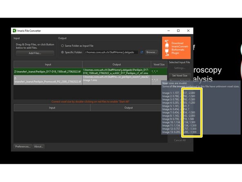Click the Download ImarisConvert-Bioformats Plugin banner
The height and width of the screenshot is (182, 242).
(177, 48)
